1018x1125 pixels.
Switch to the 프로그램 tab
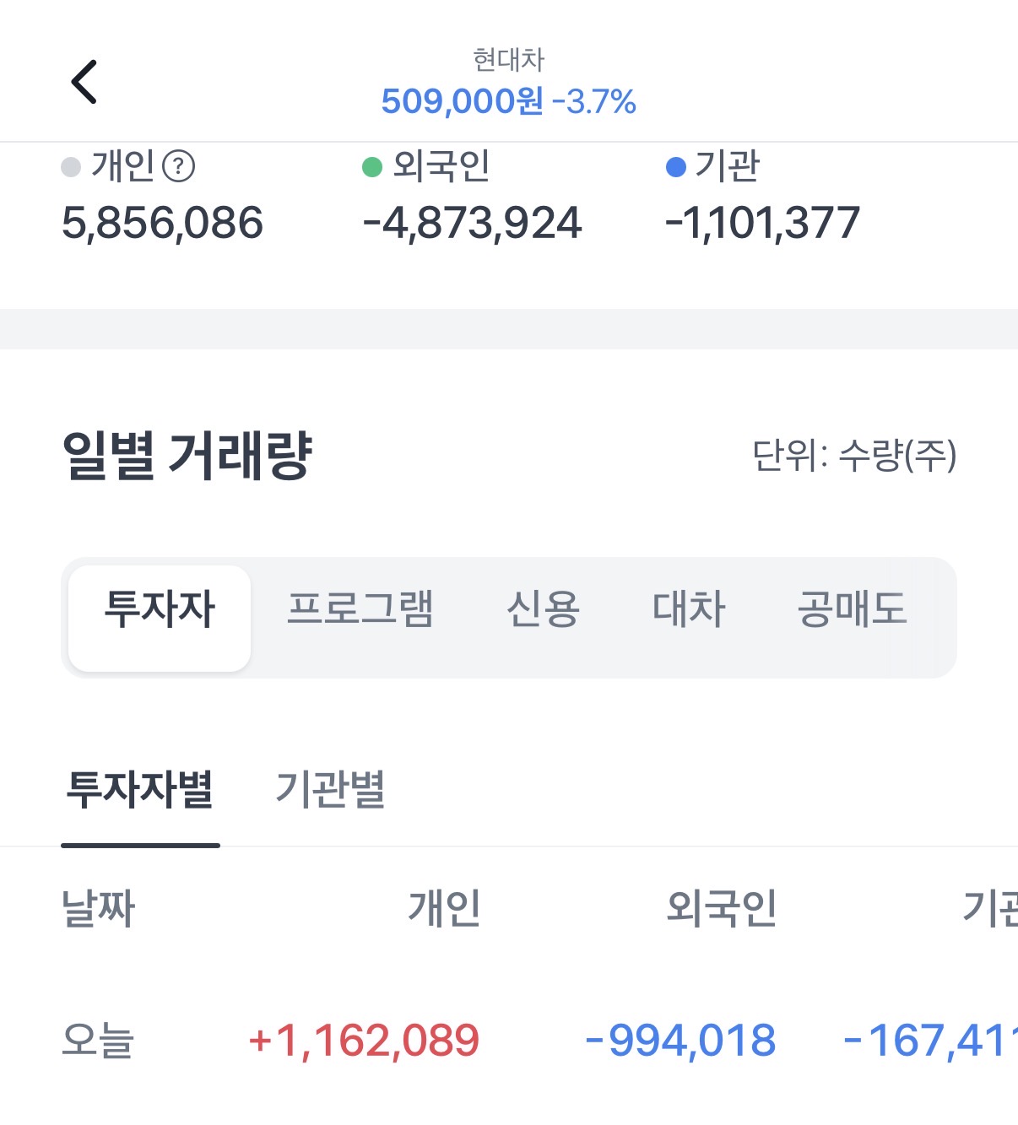tap(360, 609)
